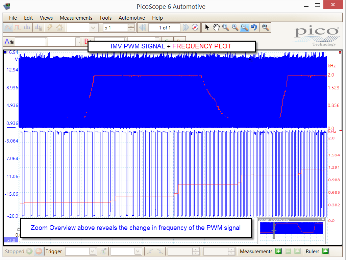Click the Zoom Overview thumbnail

click(x=291, y=229)
